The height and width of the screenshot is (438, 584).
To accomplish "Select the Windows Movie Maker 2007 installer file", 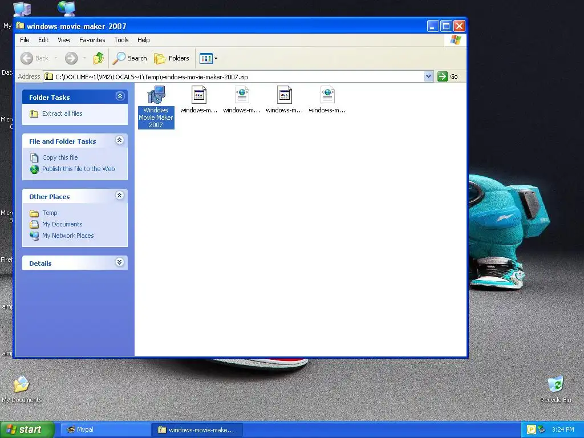I will tap(156, 107).
